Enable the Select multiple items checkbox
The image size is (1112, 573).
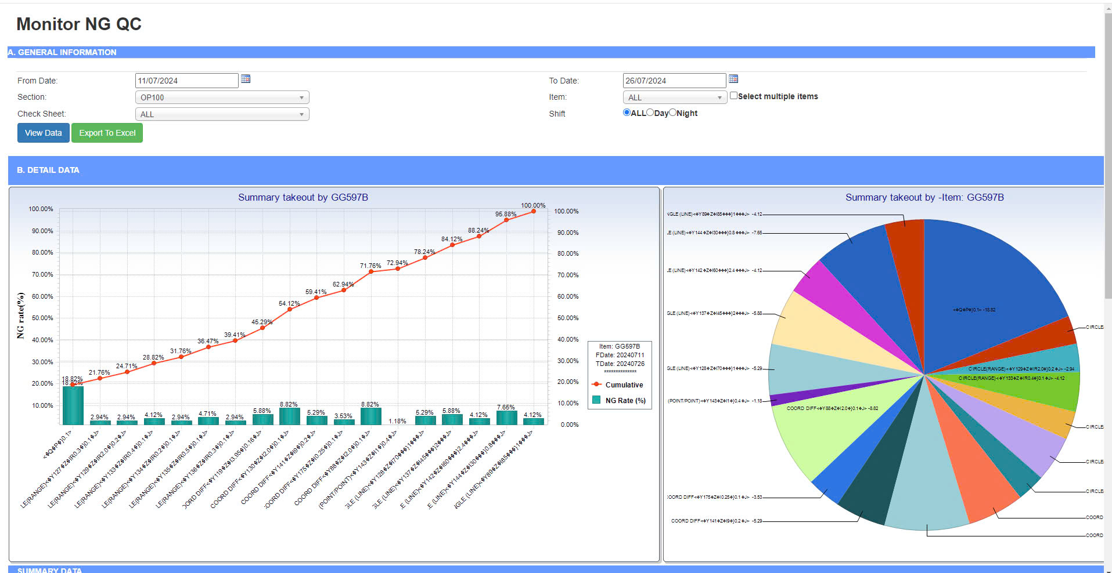[x=734, y=96]
